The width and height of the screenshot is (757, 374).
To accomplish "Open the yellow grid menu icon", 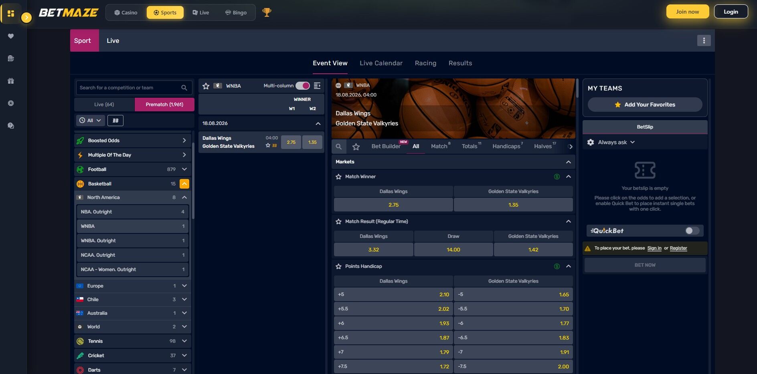I will (11, 13).
